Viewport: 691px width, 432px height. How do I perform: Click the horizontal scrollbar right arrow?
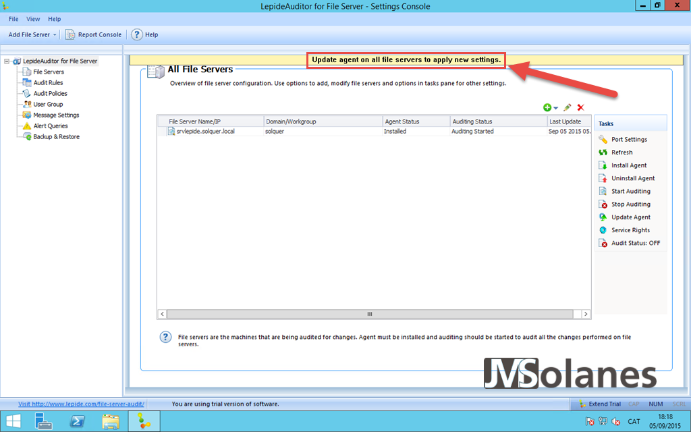586,314
